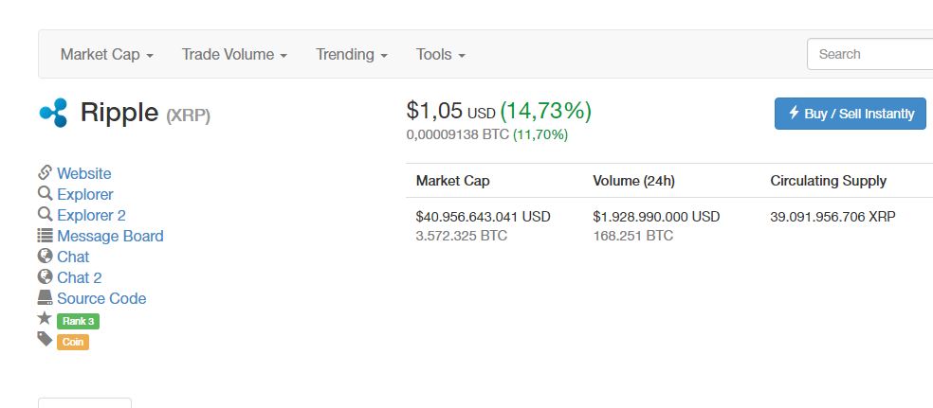The width and height of the screenshot is (933, 408).
Task: Click the Ripple logo icon
Action: click(53, 113)
